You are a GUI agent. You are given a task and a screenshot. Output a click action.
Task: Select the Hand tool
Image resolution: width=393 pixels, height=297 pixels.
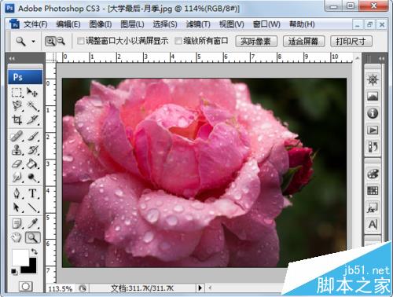tap(17, 238)
